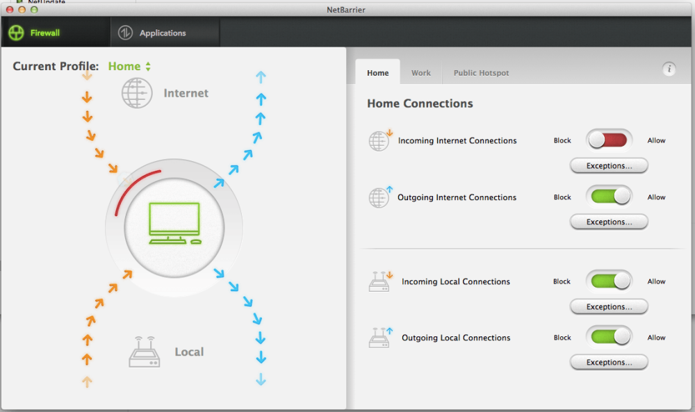Open the Current Profile Home dropdown

coord(129,66)
